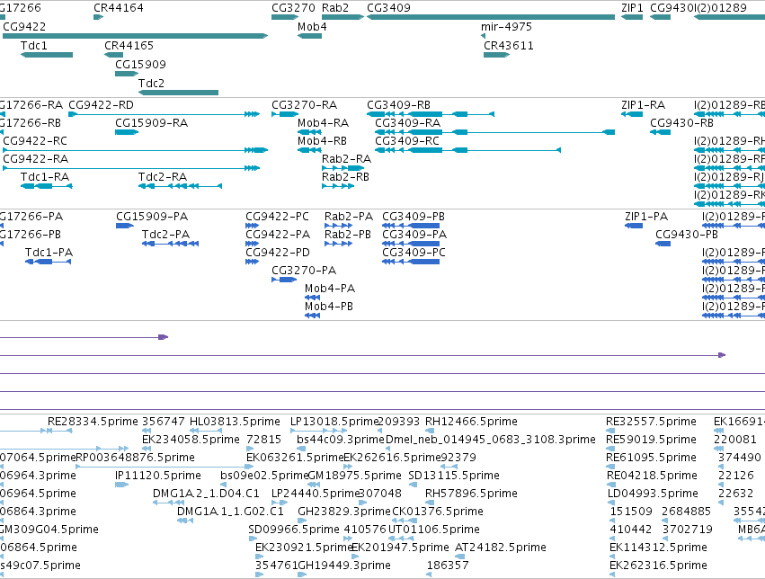765x579 pixels.
Task: Click the RP003648876.5prime EST label
Action: (x=135, y=458)
